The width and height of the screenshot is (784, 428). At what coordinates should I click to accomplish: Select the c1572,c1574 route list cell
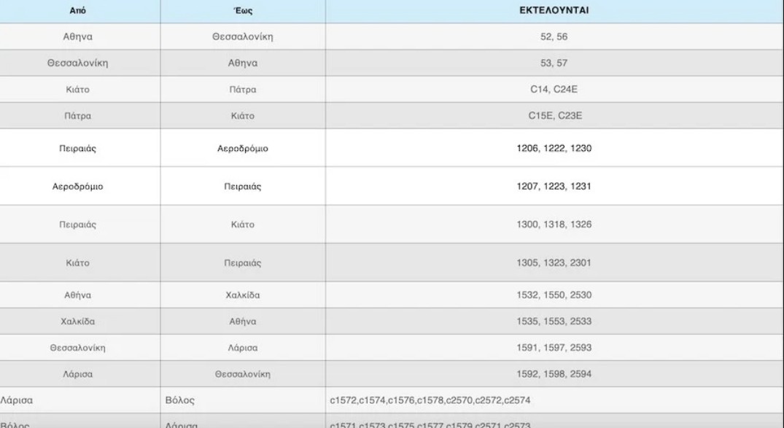[x=554, y=400]
